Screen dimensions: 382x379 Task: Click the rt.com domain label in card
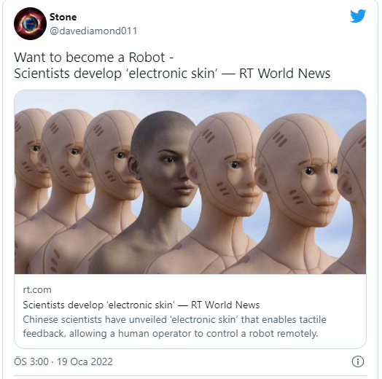(x=37, y=290)
